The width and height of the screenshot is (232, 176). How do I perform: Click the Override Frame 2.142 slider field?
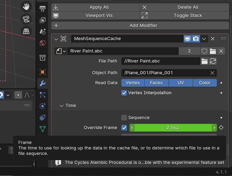[173, 127]
